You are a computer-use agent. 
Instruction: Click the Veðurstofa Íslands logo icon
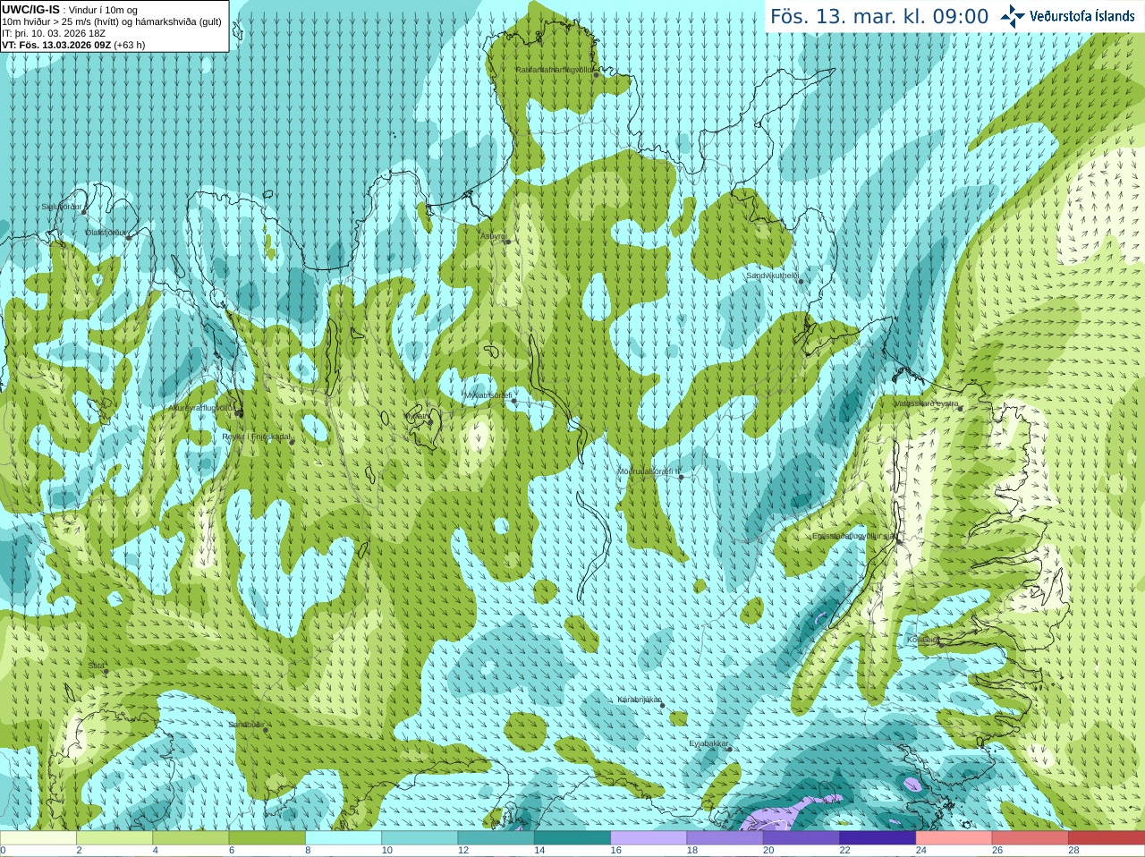tap(1012, 16)
